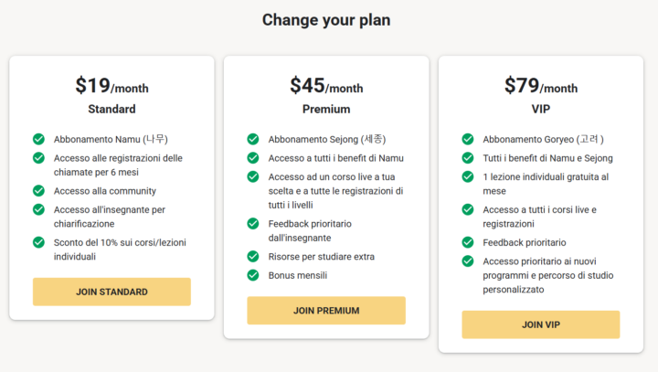Screen dimensions: 658x372
Task: Select the $79/month VIP price
Action: [x=541, y=86]
